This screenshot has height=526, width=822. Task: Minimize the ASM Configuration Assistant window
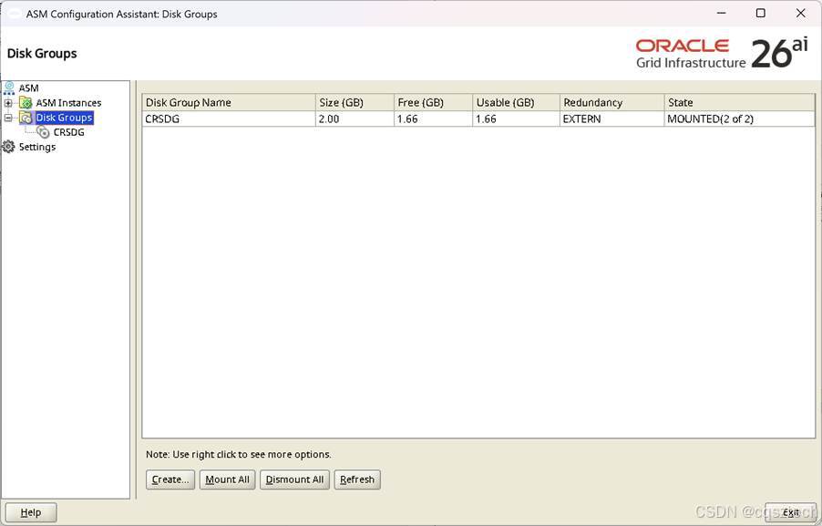pos(722,13)
